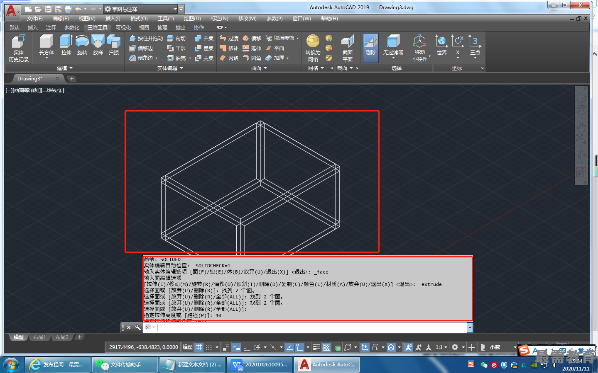The width and height of the screenshot is (598, 373).
Task: Click the 取消修剪 untrim surface tool
Action: (280, 38)
